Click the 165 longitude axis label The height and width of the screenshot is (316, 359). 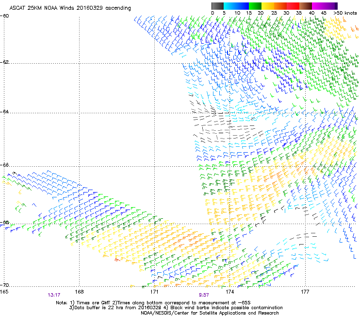pos(4,292)
